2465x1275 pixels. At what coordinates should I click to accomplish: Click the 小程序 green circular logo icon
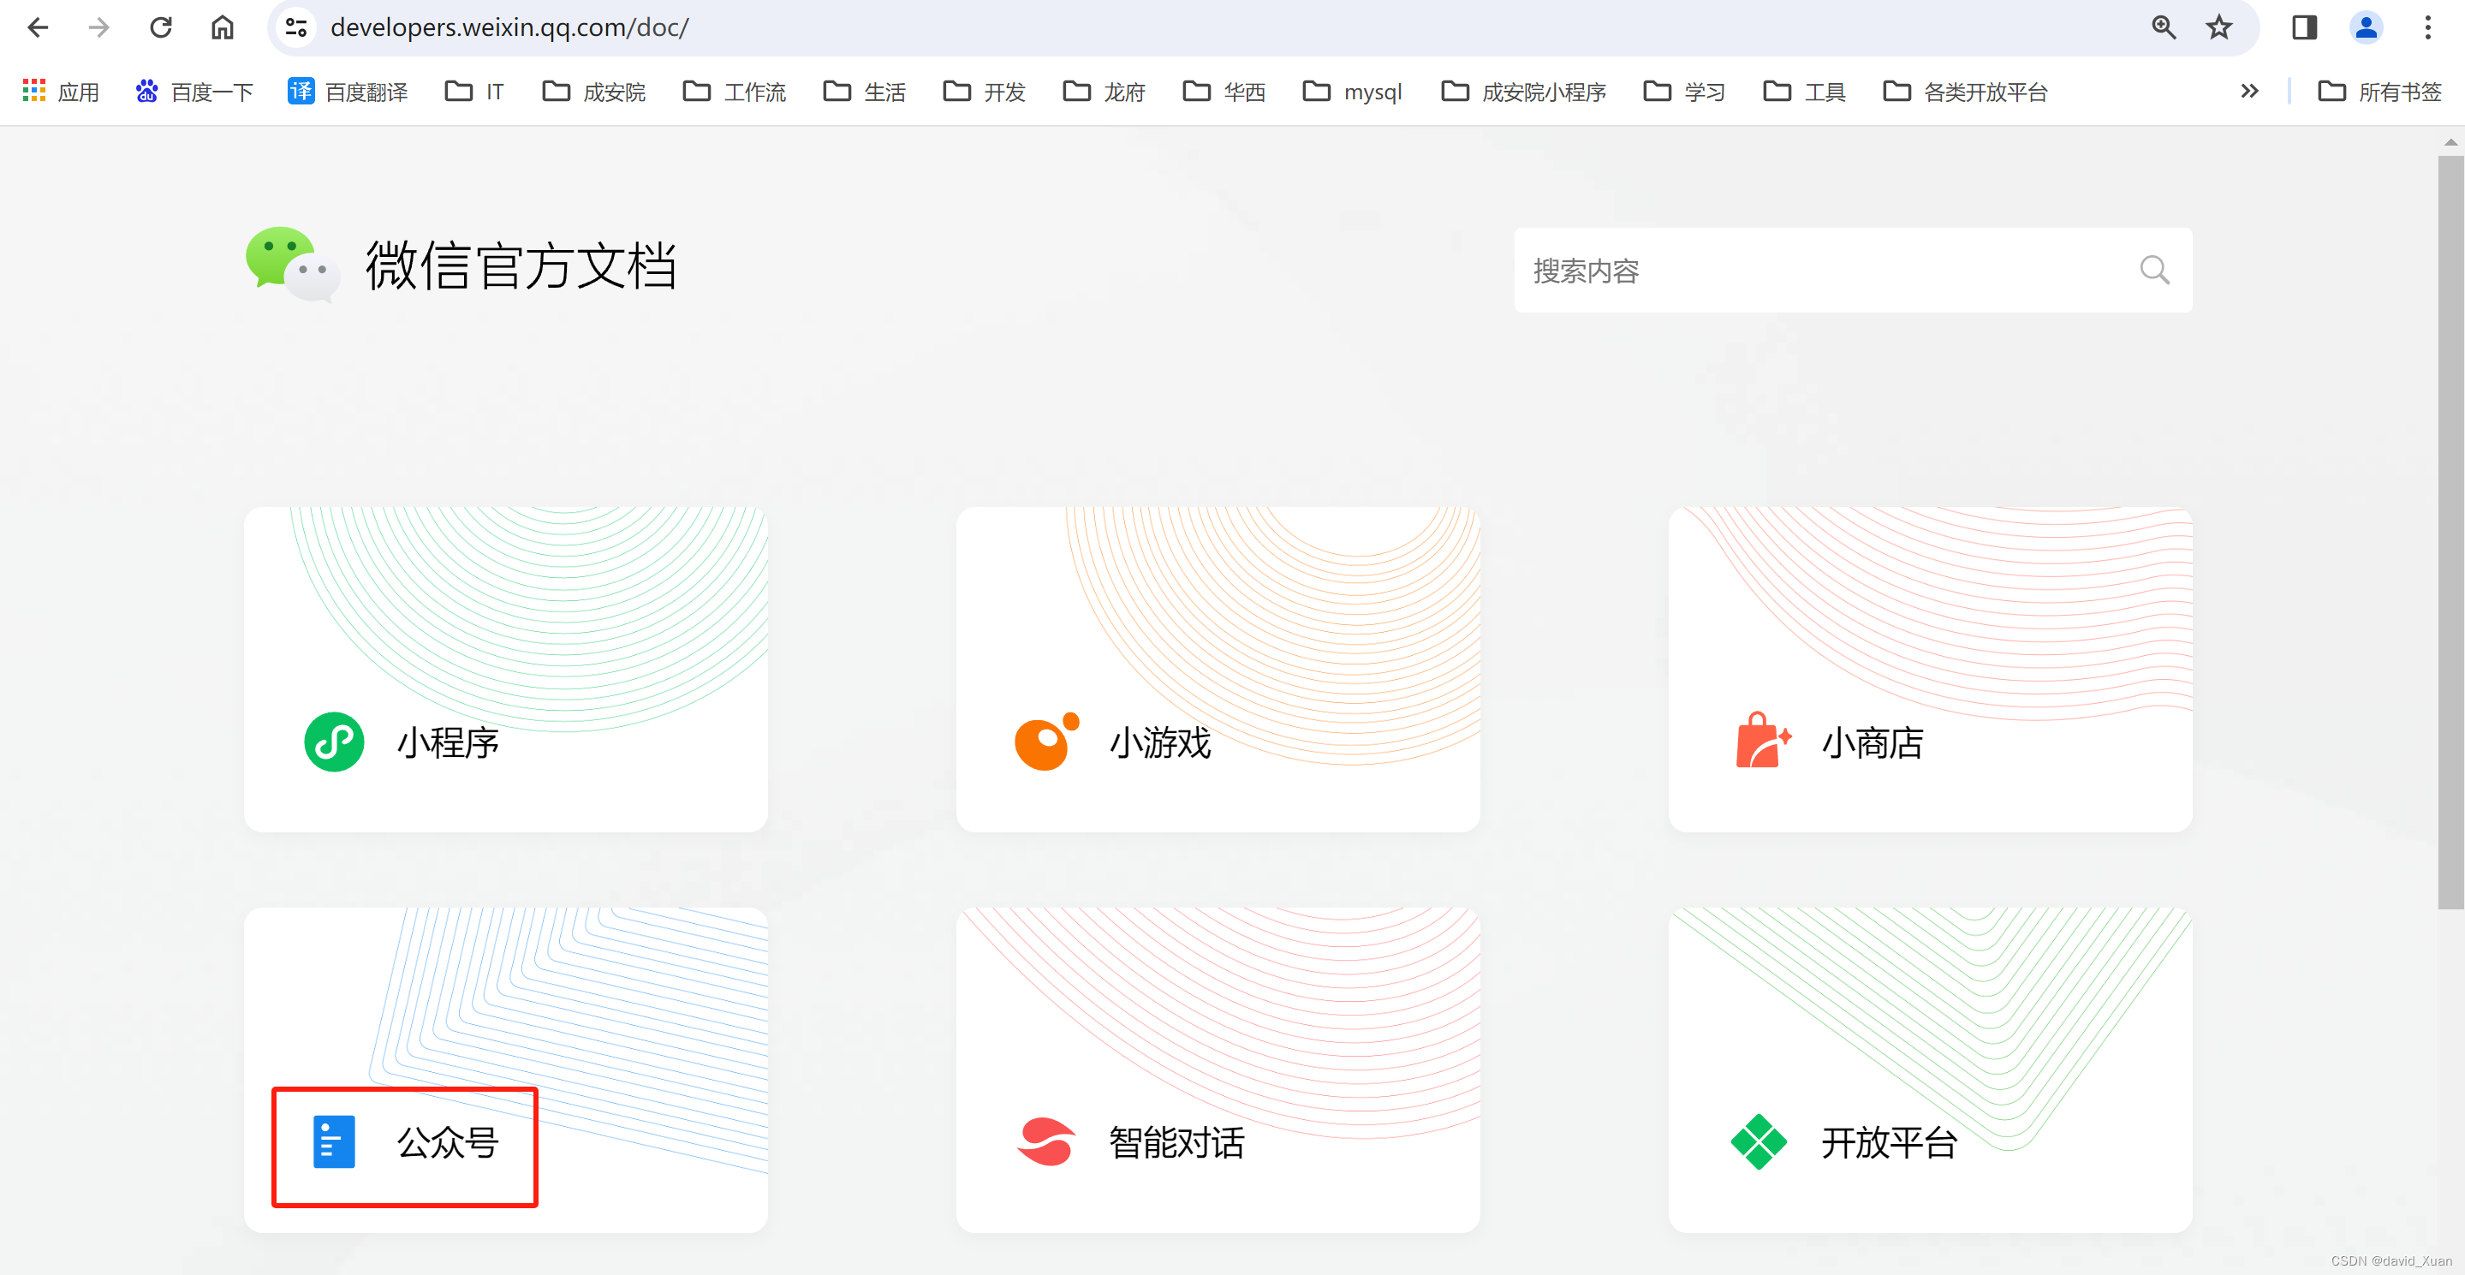(x=334, y=741)
